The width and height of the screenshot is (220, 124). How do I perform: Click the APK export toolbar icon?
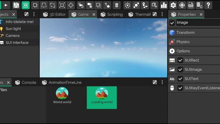(x=191, y=6)
